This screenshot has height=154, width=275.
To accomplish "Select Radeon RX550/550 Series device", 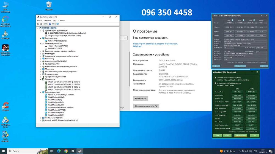I will [57, 41].
